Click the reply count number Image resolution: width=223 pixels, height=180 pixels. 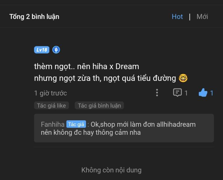186,93
